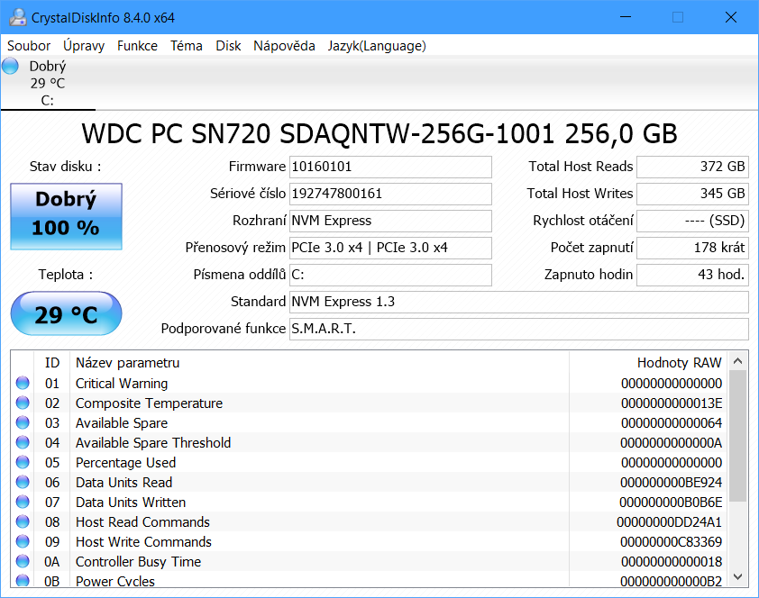Click the Dobrý 100 % health status button
Image resolution: width=759 pixels, height=598 pixels.
tap(66, 216)
